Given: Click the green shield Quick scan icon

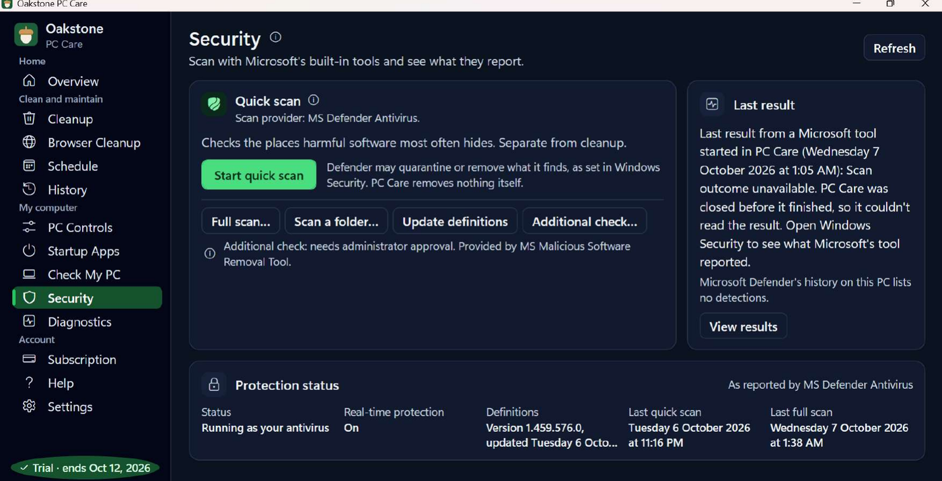Looking at the screenshot, I should [214, 104].
